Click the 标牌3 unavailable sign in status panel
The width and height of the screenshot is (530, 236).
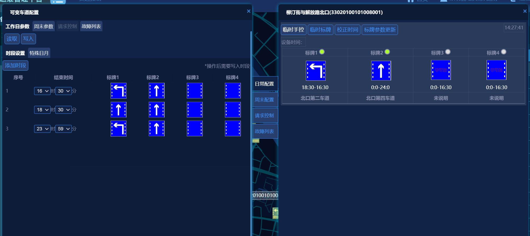pos(441,70)
